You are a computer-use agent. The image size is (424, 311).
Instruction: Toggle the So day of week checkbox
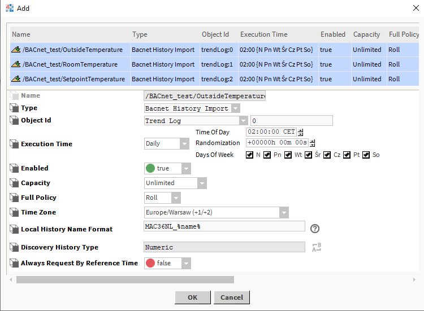[x=366, y=155]
